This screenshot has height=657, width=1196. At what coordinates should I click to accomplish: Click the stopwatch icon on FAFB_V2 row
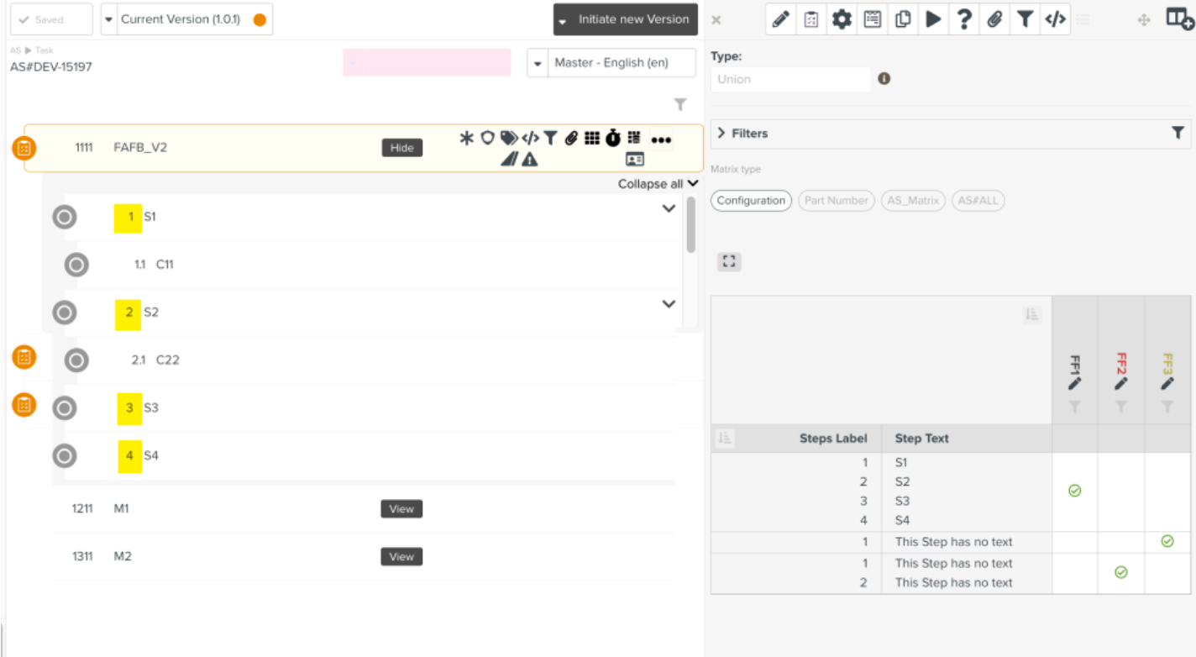[613, 139]
